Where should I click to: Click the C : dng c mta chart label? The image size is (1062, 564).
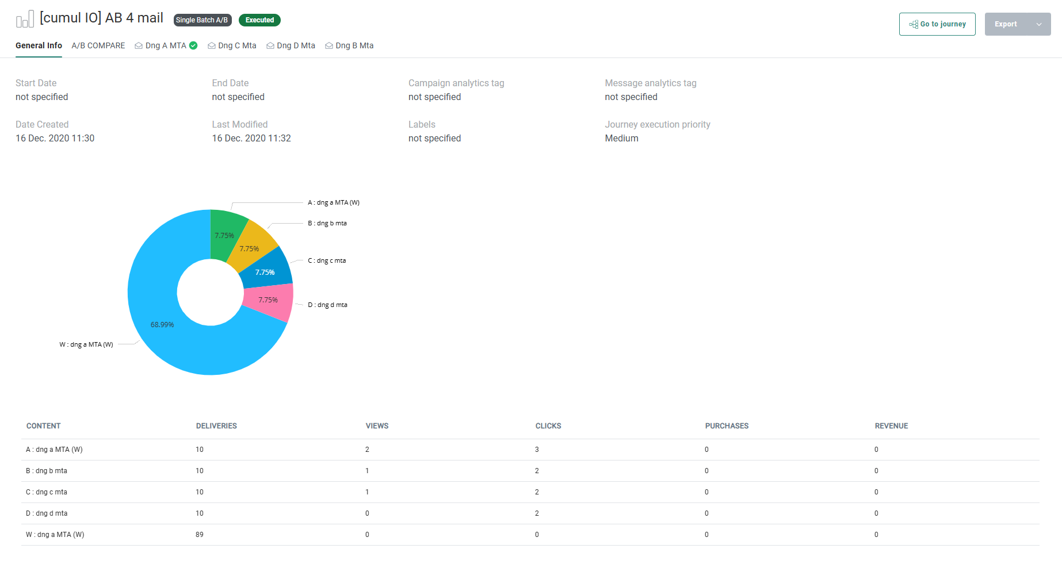[327, 260]
